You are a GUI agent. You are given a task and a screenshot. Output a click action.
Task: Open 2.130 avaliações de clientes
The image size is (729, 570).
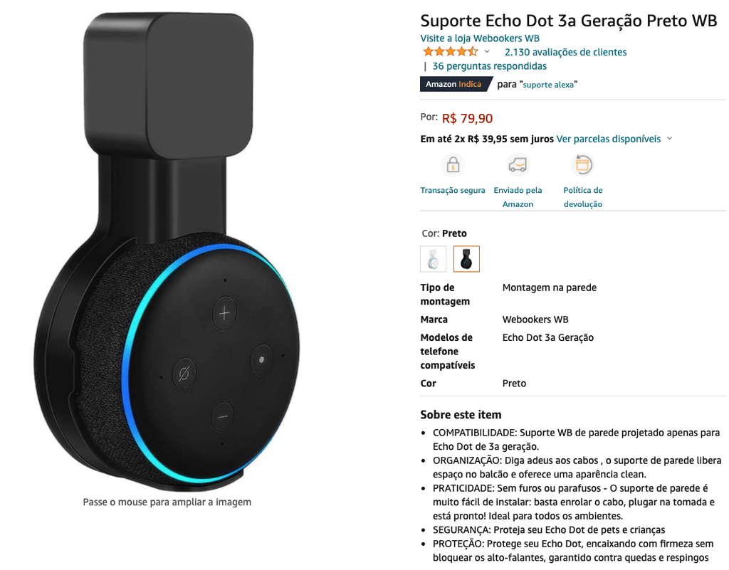(x=565, y=52)
